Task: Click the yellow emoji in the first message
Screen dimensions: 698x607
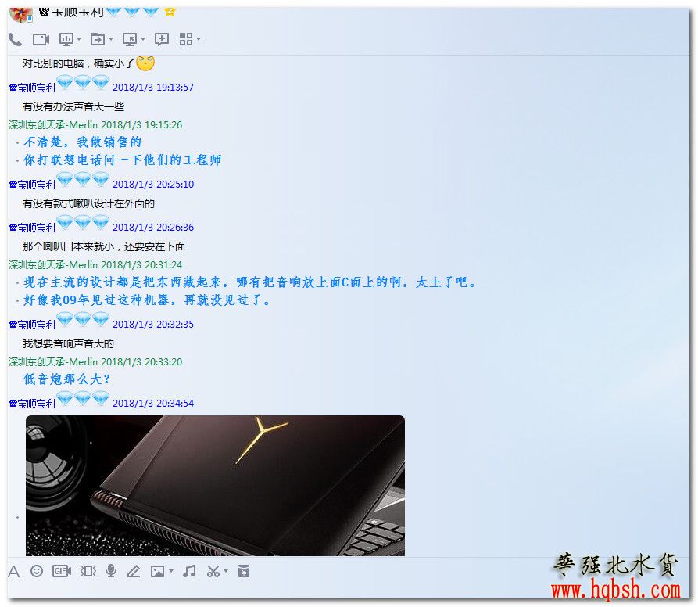Action: click(145, 63)
